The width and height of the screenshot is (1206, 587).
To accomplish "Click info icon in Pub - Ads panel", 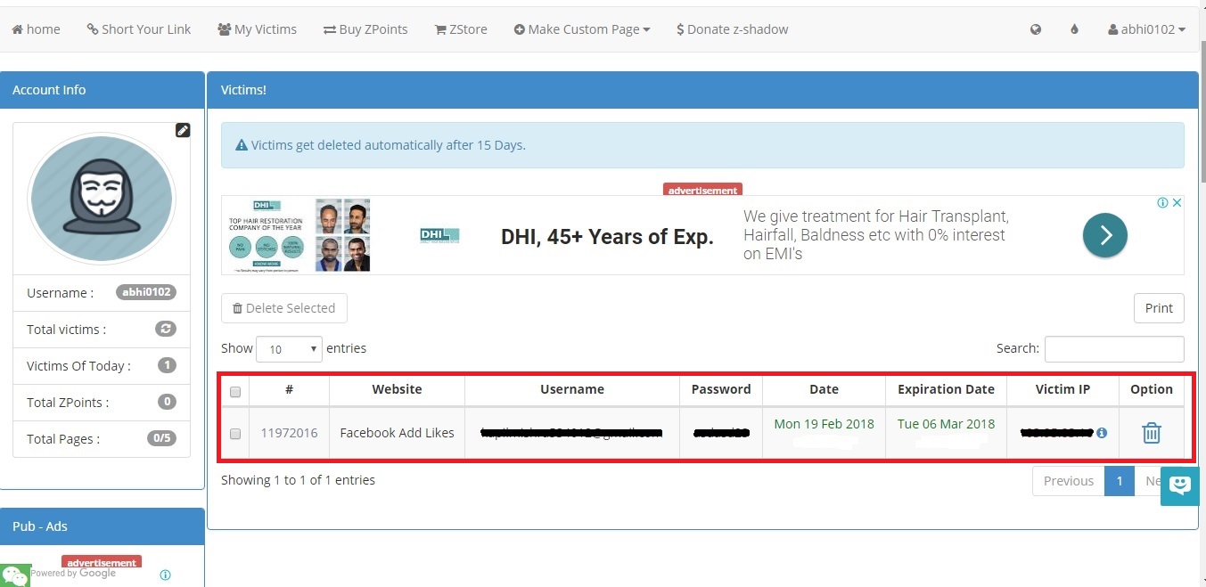I will (165, 575).
